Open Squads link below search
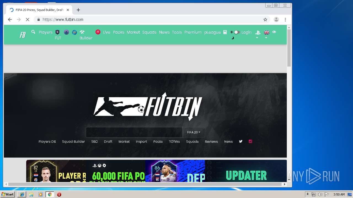Image resolution: width=353 pixels, height=198 pixels. coord(192,142)
